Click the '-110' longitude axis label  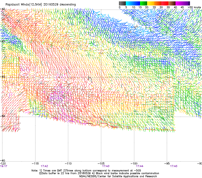68,164
